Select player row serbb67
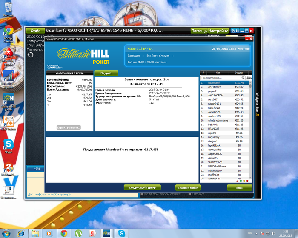Viewport: 298px width, 238px height. pyautogui.click(x=224, y=99)
